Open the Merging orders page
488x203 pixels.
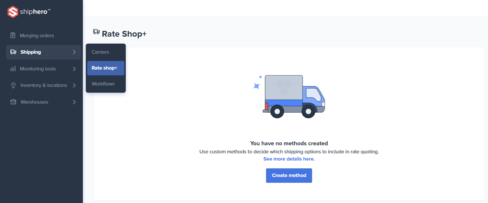coord(37,36)
